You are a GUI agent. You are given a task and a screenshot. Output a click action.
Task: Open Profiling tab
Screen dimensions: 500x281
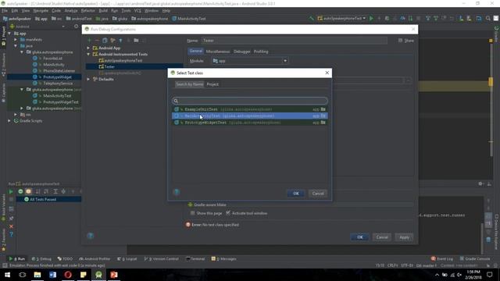(x=261, y=52)
